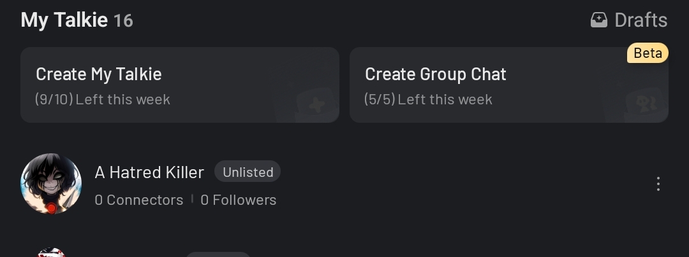
Task: Click the faded plus icon in talkie card
Action: (x=316, y=104)
